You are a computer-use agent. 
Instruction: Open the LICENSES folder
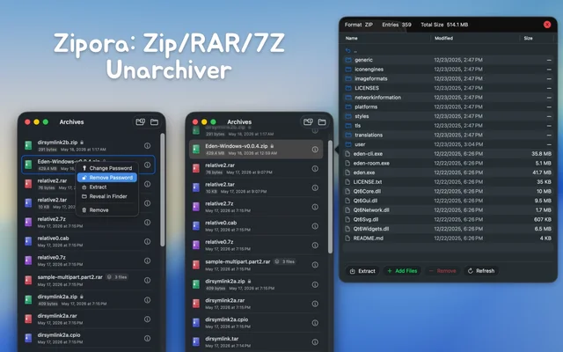coord(448,88)
